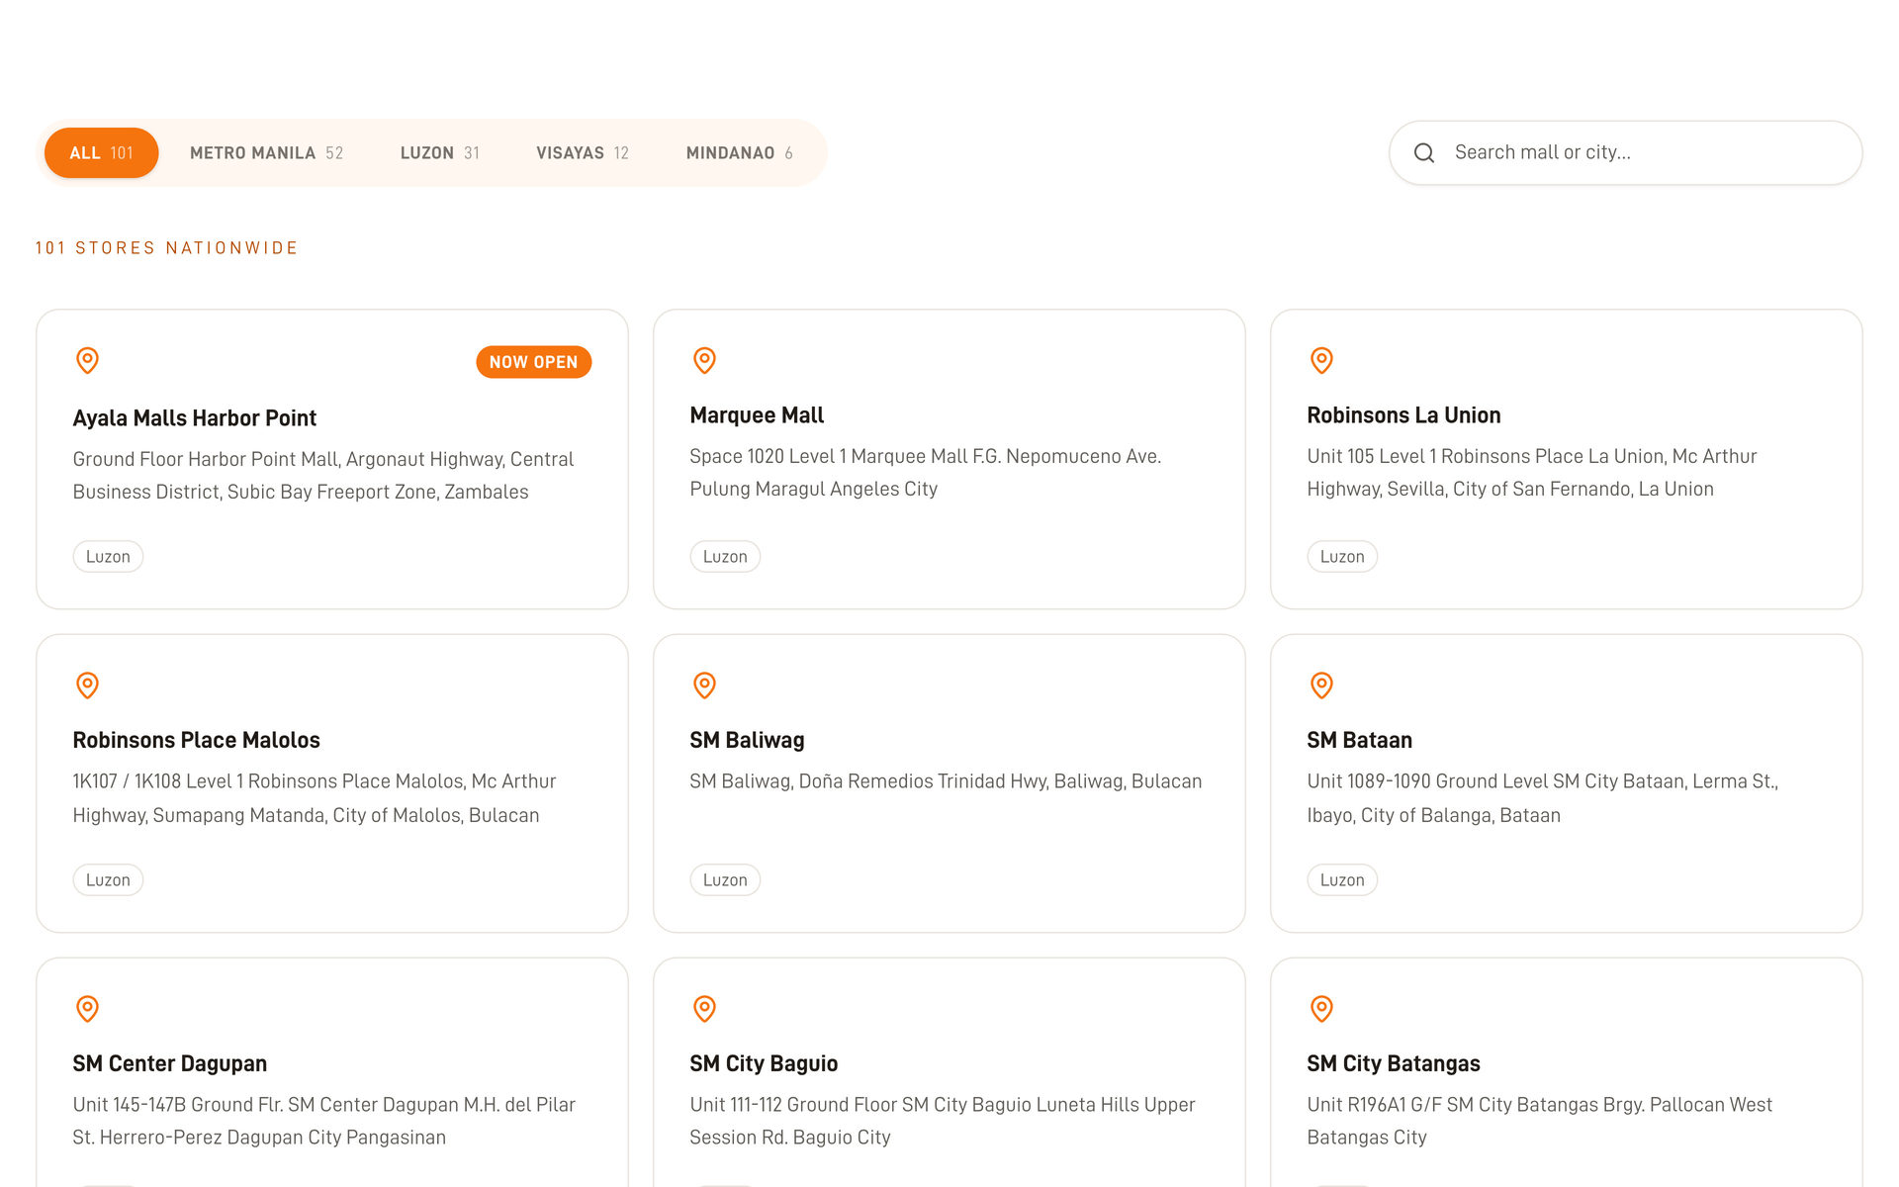The width and height of the screenshot is (1899, 1187).
Task: Open the SM Bataan store title
Action: coord(1359,740)
